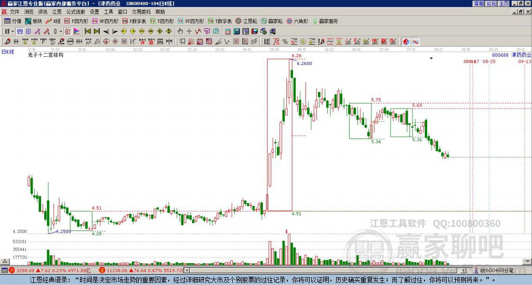Open the 江恩轮 Gann wheel
532x285 pixels.
pyautogui.click(x=246, y=21)
